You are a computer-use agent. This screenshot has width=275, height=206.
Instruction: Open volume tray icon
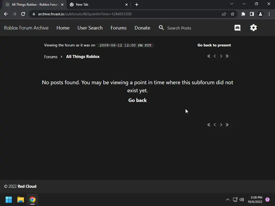pos(242,200)
